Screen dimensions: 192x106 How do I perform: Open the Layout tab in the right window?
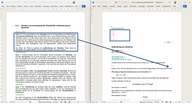pyautogui.click(x=125, y=6)
